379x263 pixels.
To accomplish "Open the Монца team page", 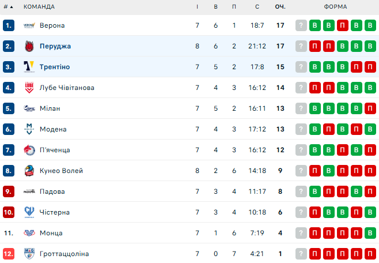I will pyautogui.click(x=51, y=233).
